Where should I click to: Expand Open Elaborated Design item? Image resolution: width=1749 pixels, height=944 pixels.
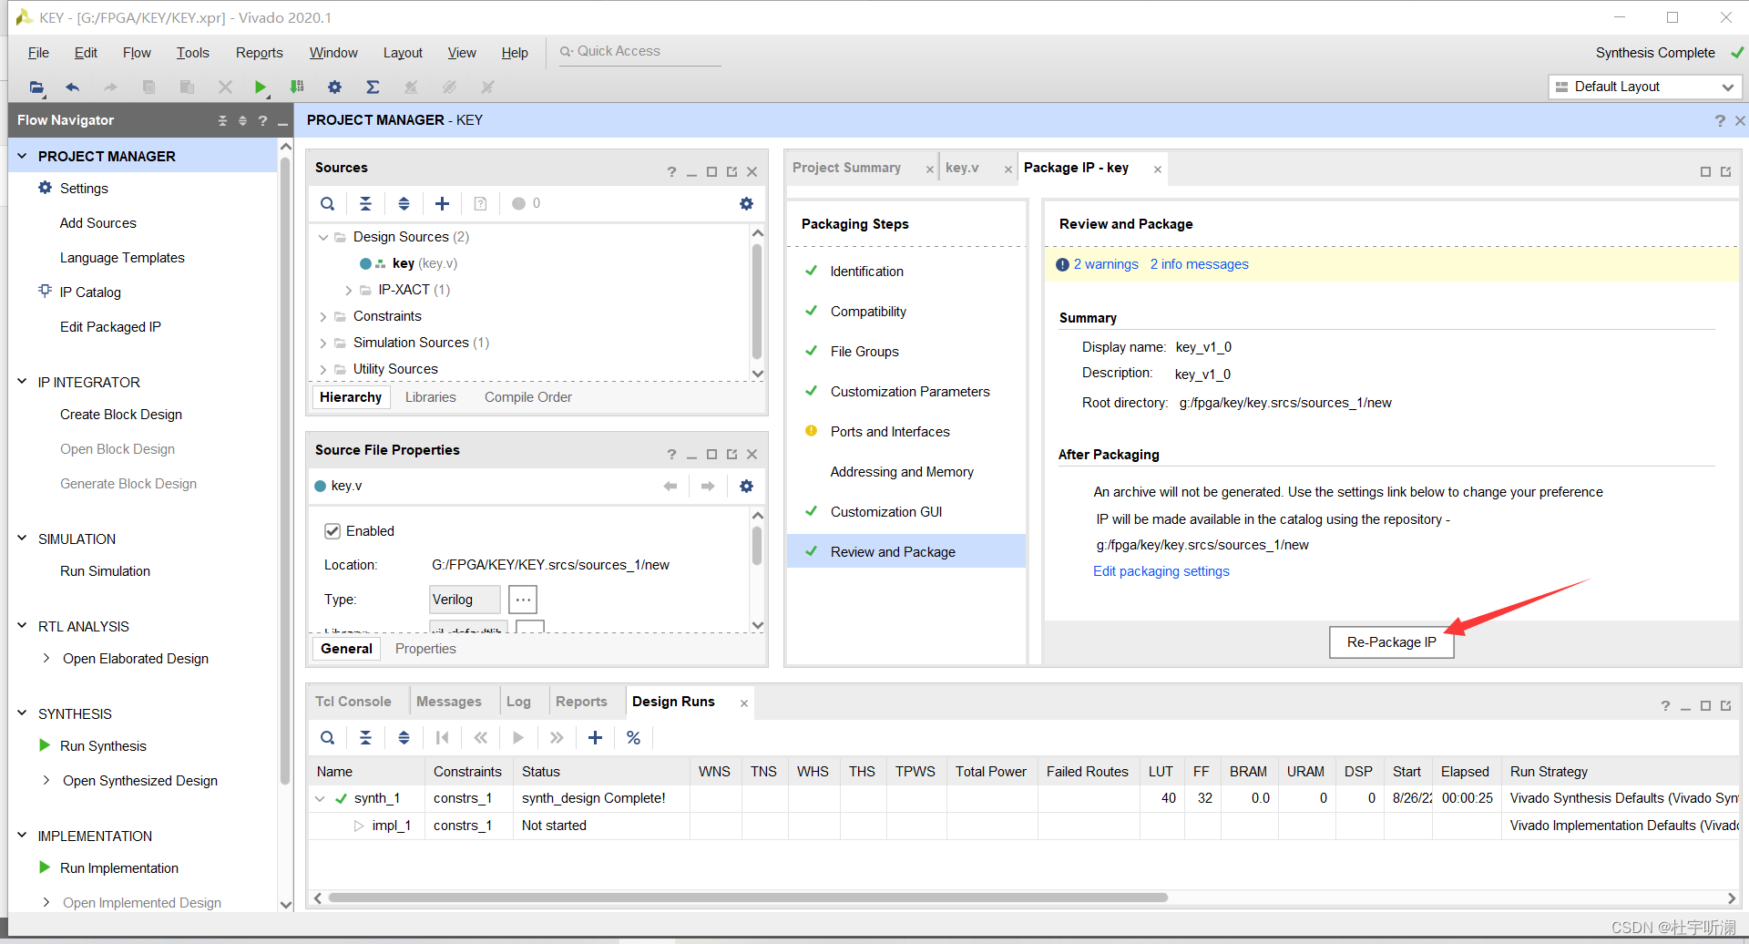point(46,658)
